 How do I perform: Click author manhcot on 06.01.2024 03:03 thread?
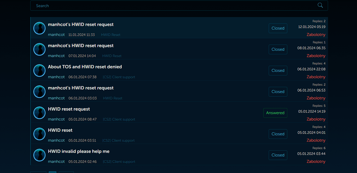click(56, 98)
